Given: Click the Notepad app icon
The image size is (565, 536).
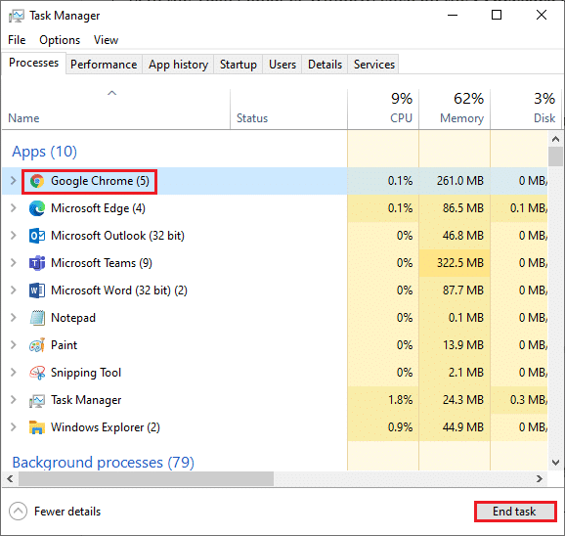Looking at the screenshot, I should click(37, 318).
